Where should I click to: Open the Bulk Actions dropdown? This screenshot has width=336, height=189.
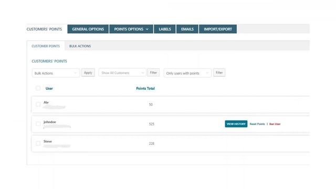click(x=56, y=73)
